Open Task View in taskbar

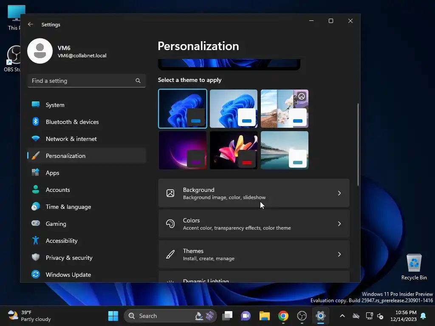227,316
